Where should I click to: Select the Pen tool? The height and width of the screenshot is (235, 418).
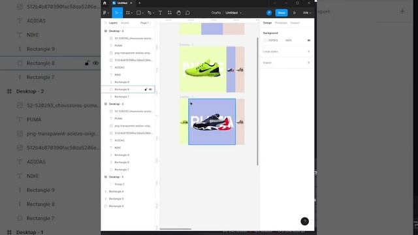pos(150,13)
